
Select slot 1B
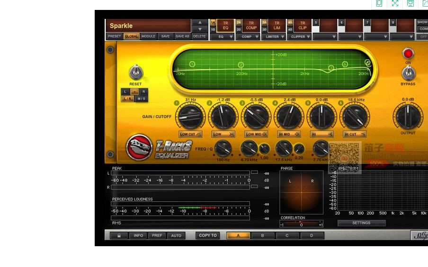(x=213, y=29)
